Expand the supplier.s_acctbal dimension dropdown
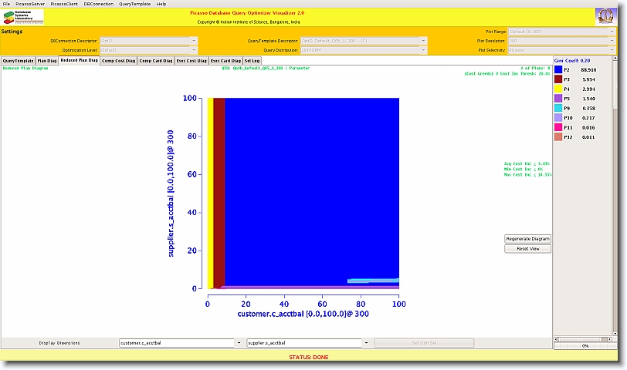 pyautogui.click(x=367, y=342)
